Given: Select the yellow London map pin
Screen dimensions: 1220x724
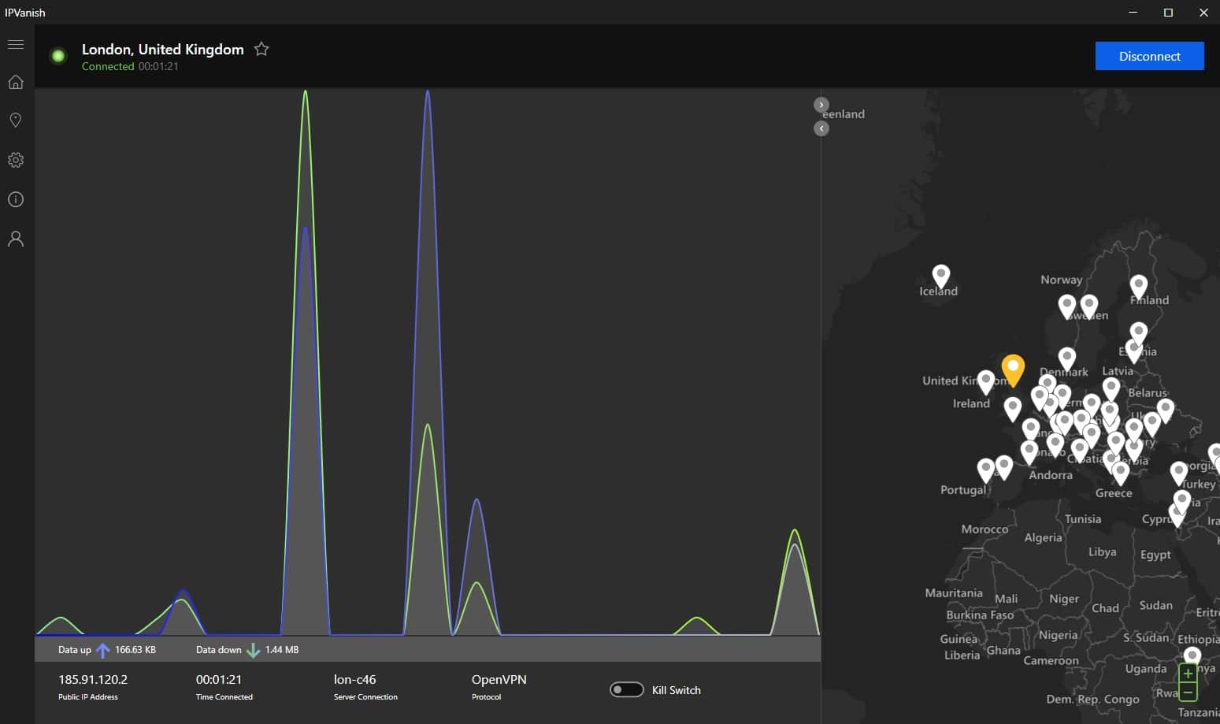Looking at the screenshot, I should click(1013, 369).
